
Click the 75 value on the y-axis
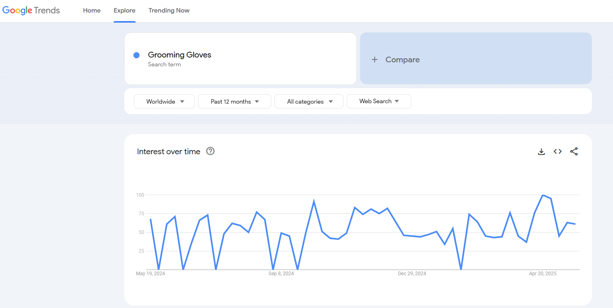[x=141, y=214]
